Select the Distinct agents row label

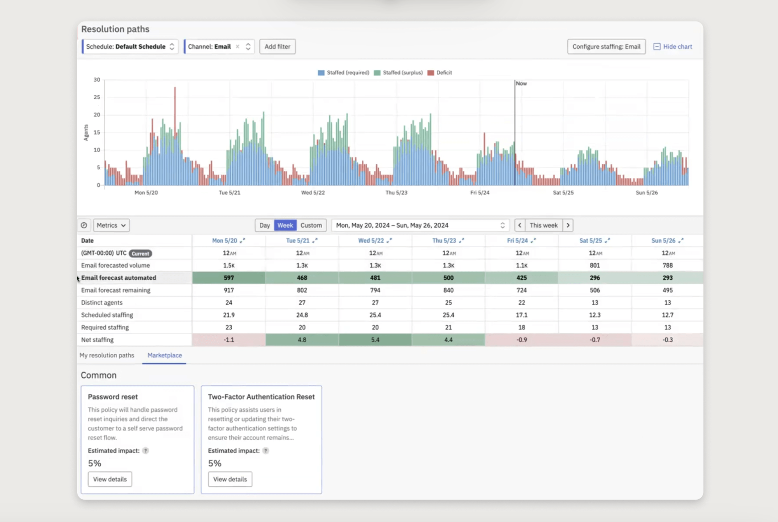click(102, 303)
